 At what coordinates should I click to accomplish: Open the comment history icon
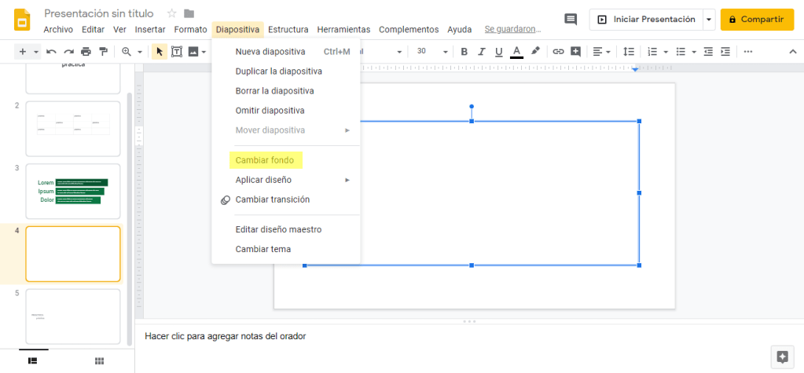[x=571, y=20]
